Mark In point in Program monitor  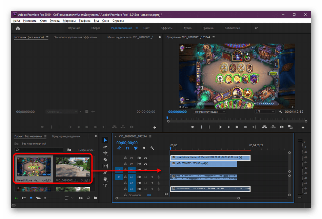coord(201,127)
